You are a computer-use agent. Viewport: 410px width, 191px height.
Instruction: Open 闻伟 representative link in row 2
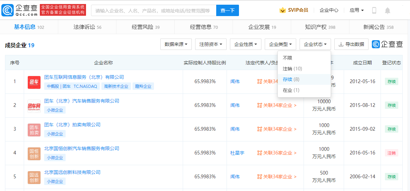point(235,105)
